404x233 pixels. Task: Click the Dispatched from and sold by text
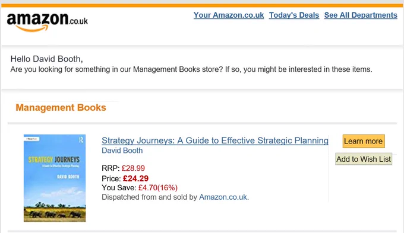(149, 197)
